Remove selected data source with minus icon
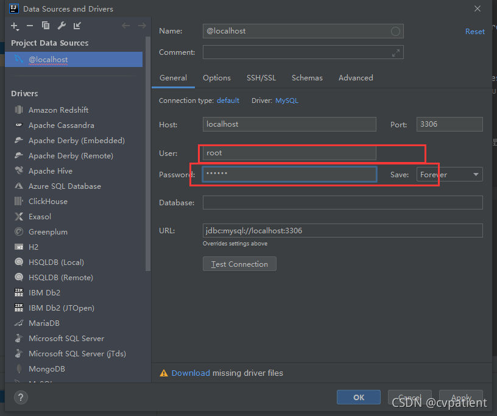Image resolution: width=497 pixels, height=416 pixels. pos(30,26)
